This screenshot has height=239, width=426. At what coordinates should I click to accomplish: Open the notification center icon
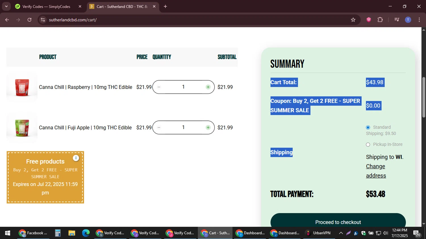click(x=417, y=233)
